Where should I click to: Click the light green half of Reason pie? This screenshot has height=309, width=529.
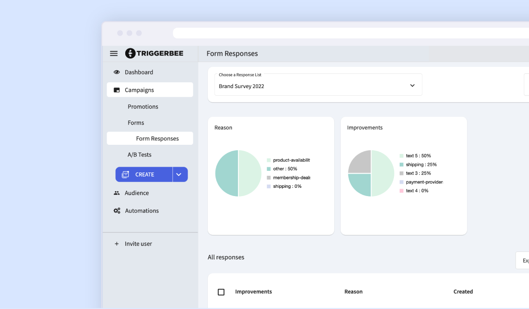[x=250, y=173]
